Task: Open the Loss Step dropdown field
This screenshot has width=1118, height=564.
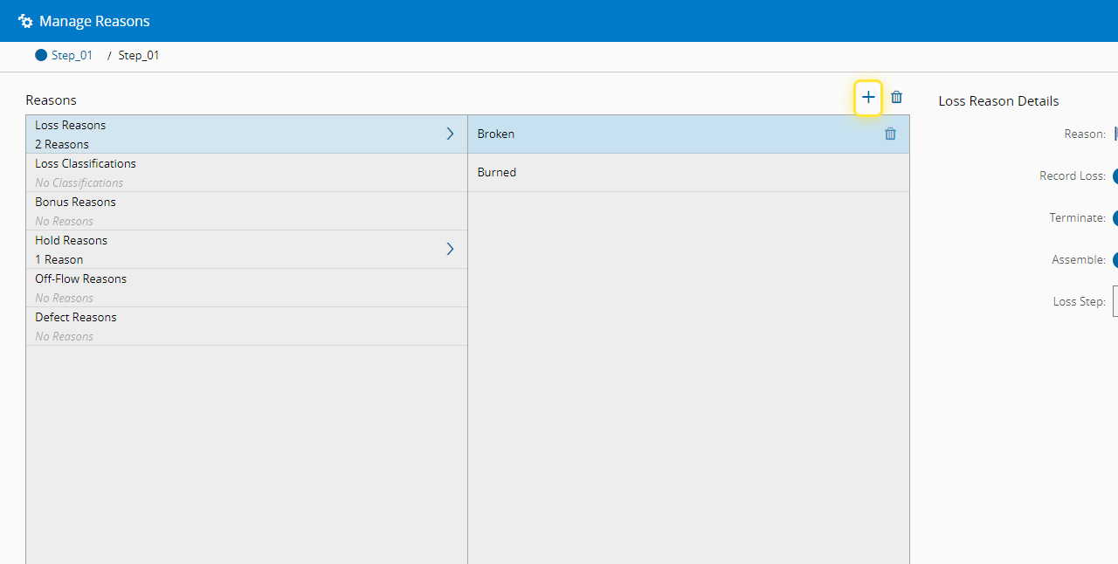Action: tap(1115, 301)
